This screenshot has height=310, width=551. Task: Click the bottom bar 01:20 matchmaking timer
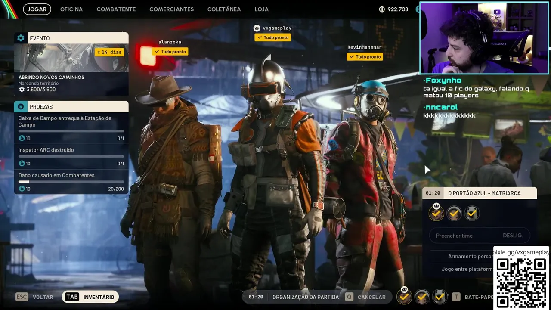[256, 297]
